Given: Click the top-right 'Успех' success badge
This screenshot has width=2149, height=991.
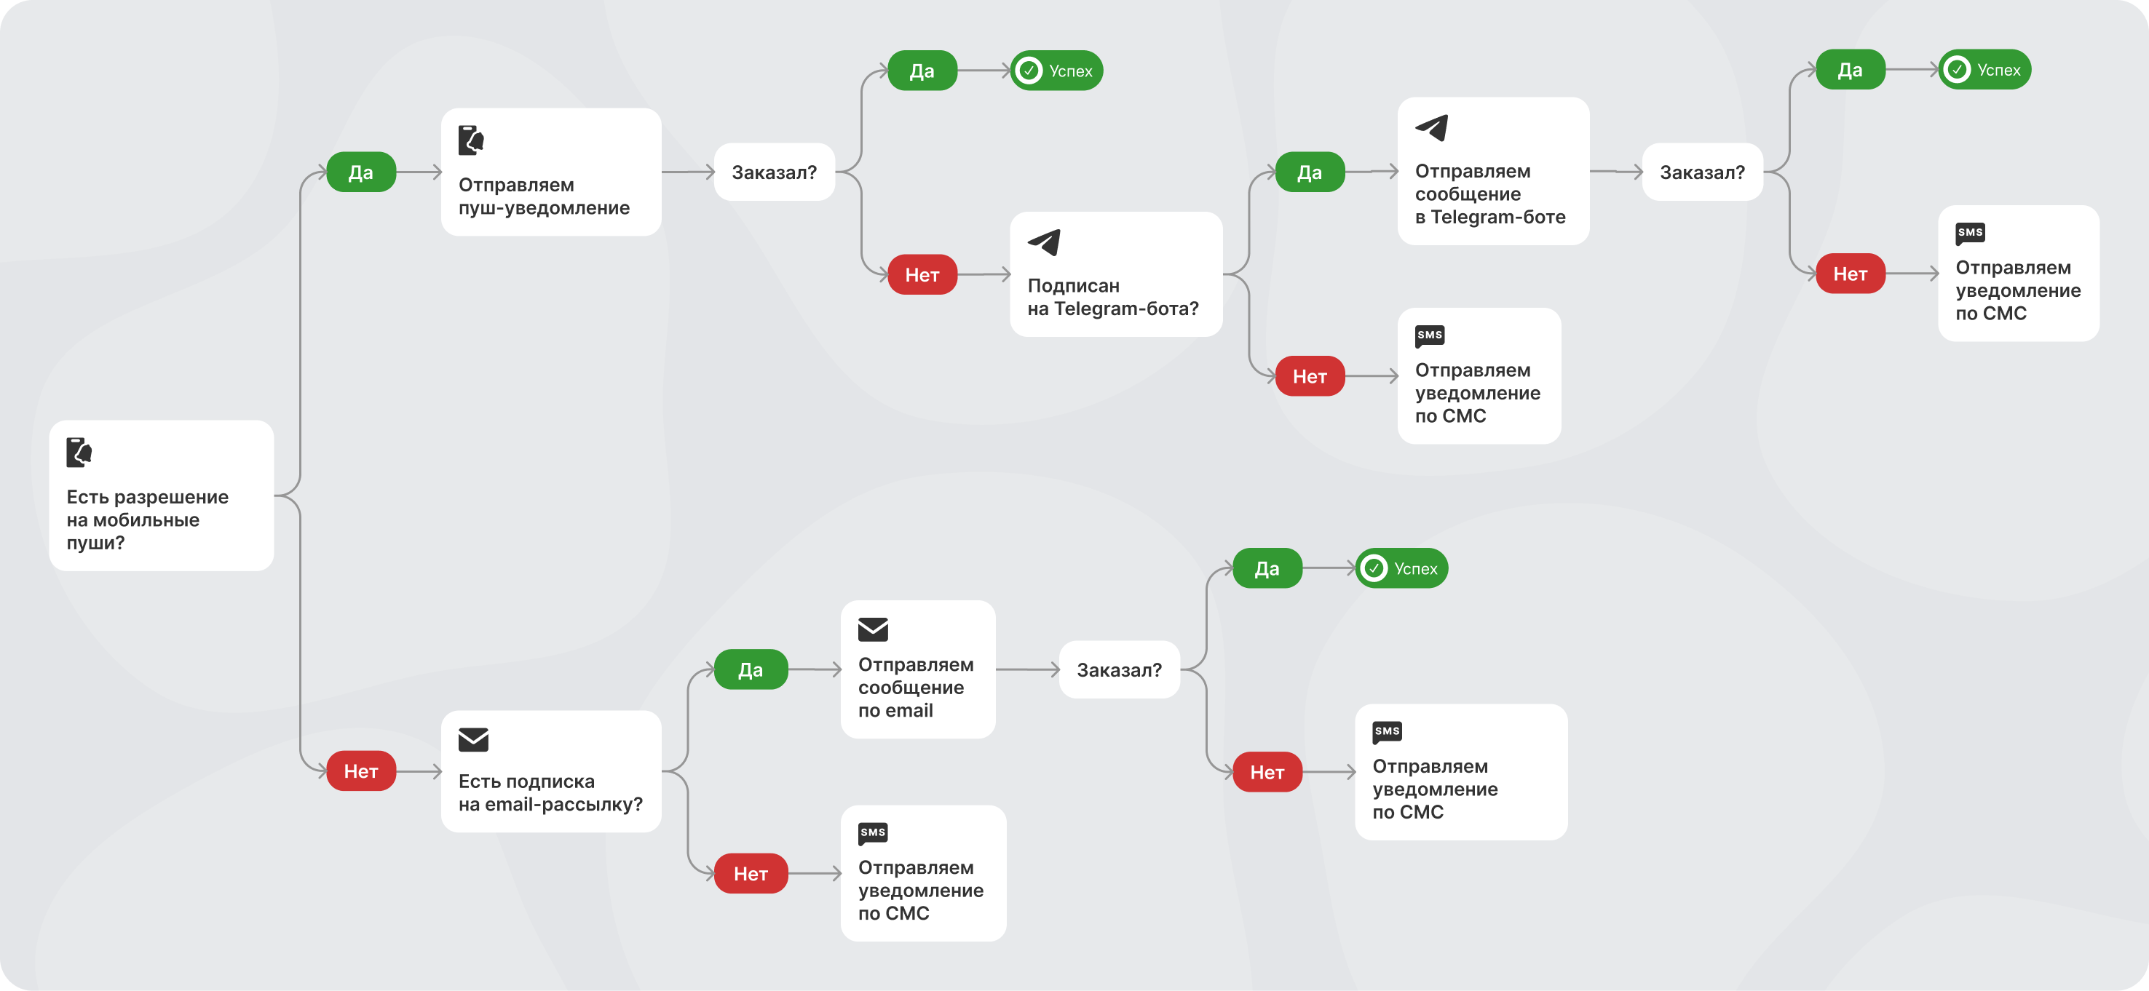Looking at the screenshot, I should pos(1984,70).
